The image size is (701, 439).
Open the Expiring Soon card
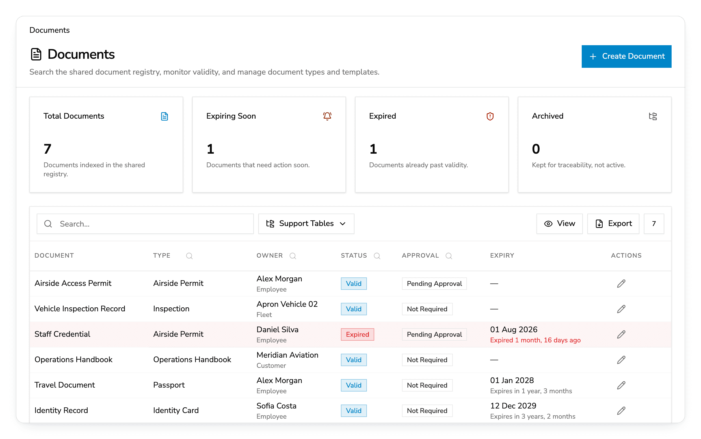tap(269, 145)
